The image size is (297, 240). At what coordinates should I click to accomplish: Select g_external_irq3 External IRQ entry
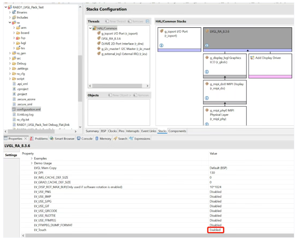(124, 54)
